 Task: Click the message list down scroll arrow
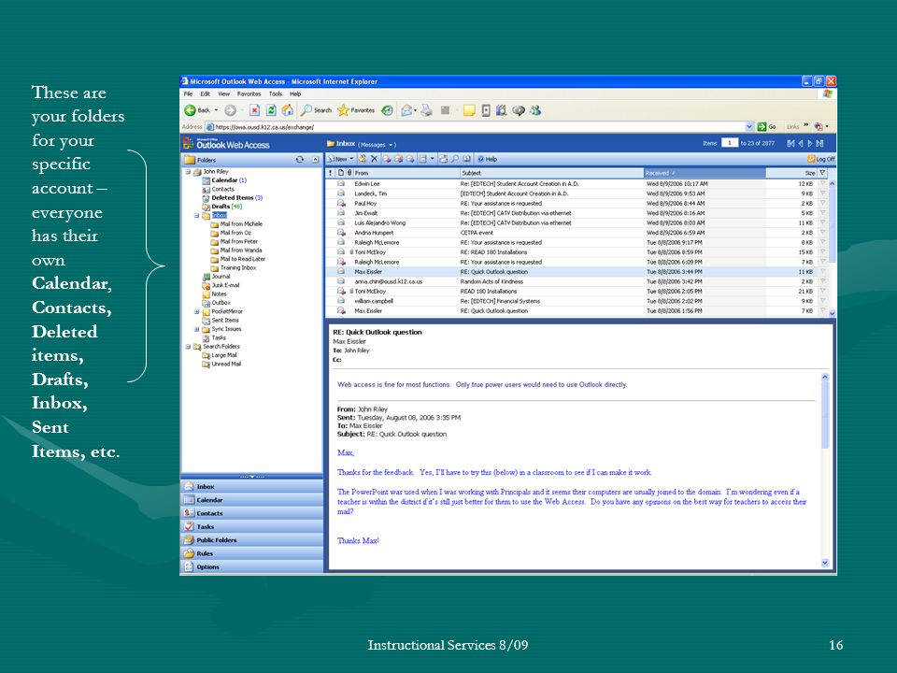(x=832, y=313)
